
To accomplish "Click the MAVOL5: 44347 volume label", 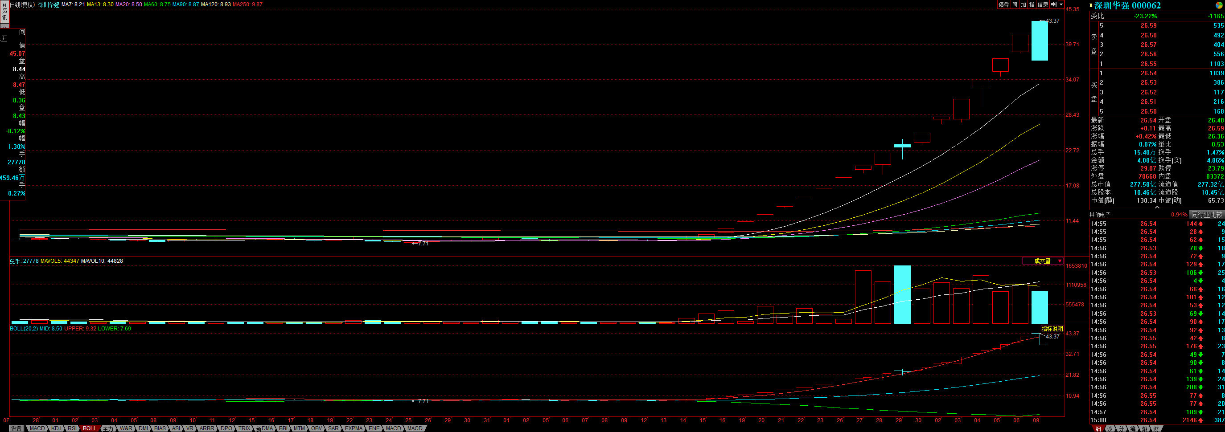I will click(60, 261).
